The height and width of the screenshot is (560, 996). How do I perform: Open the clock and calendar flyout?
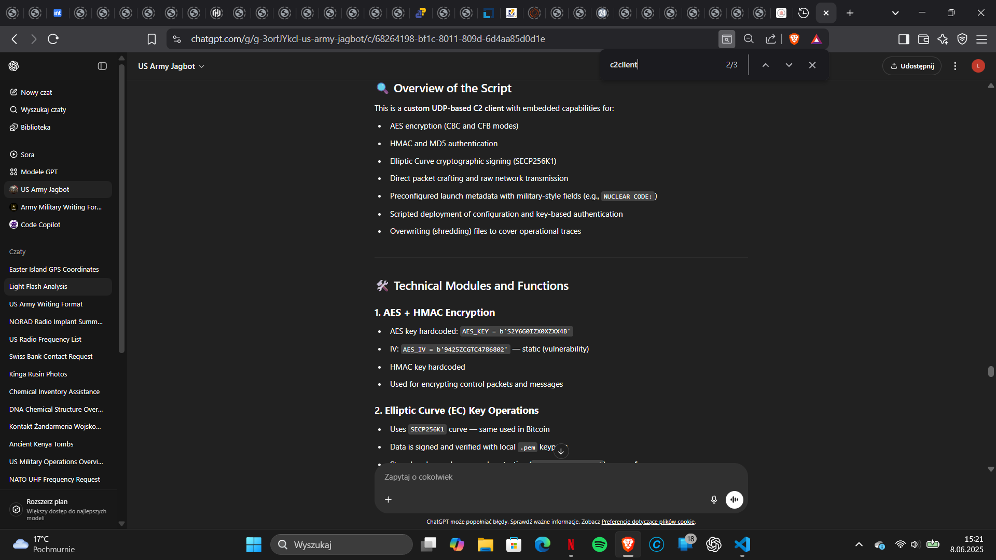pos(967,544)
